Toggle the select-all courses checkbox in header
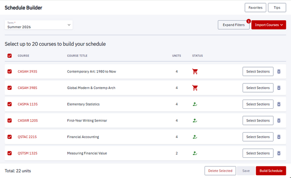This screenshot has height=178, width=291. [x=10, y=56]
